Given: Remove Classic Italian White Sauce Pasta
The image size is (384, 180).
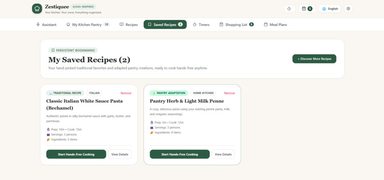Looking at the screenshot, I should 126,93.
